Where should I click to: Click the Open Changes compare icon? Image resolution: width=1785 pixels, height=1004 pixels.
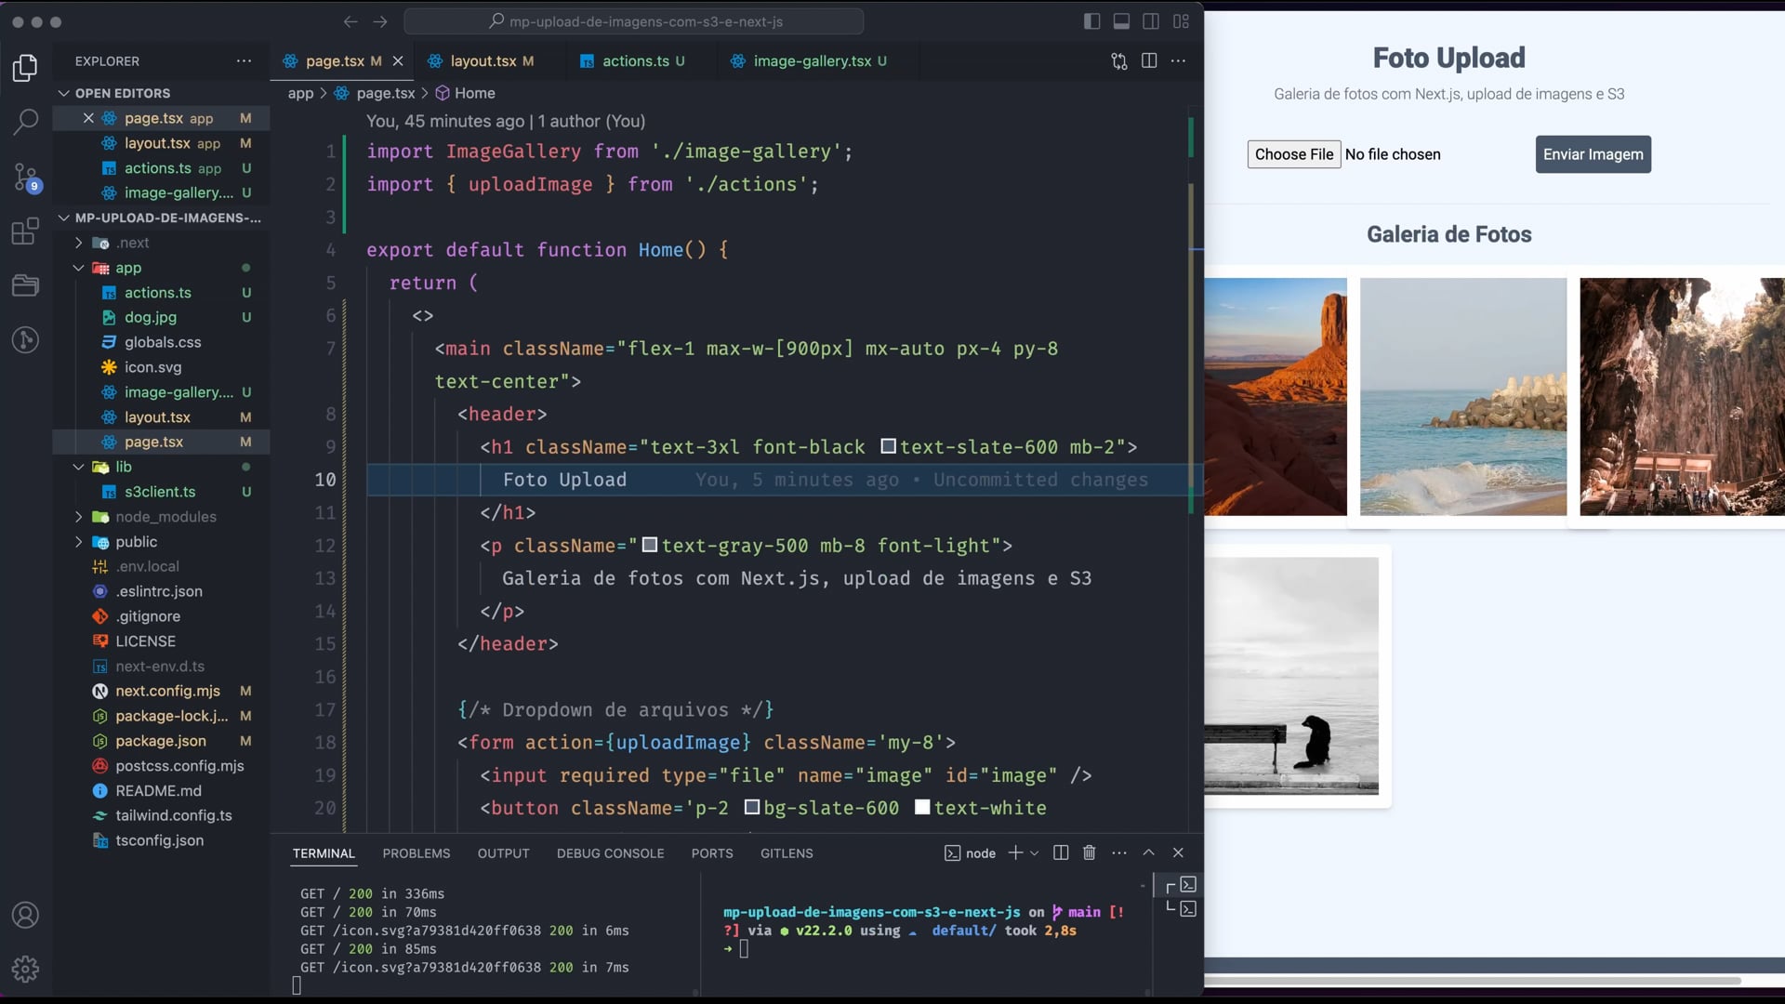click(1119, 61)
